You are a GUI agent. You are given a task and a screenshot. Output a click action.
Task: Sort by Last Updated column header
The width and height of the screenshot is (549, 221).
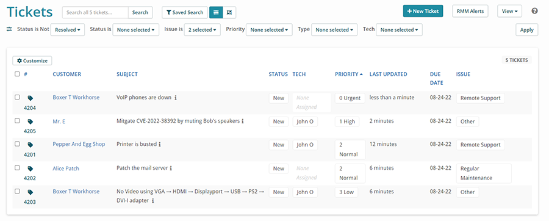coord(389,74)
